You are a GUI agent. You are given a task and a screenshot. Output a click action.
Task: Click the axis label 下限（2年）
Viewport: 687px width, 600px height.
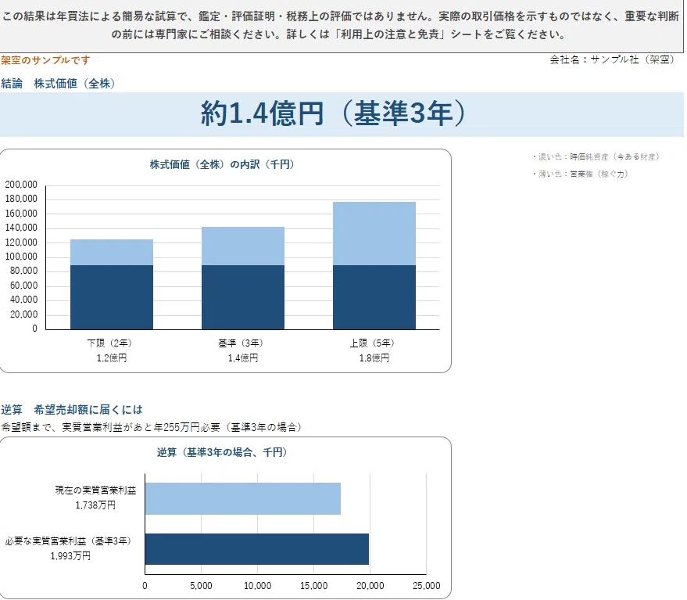(x=109, y=343)
